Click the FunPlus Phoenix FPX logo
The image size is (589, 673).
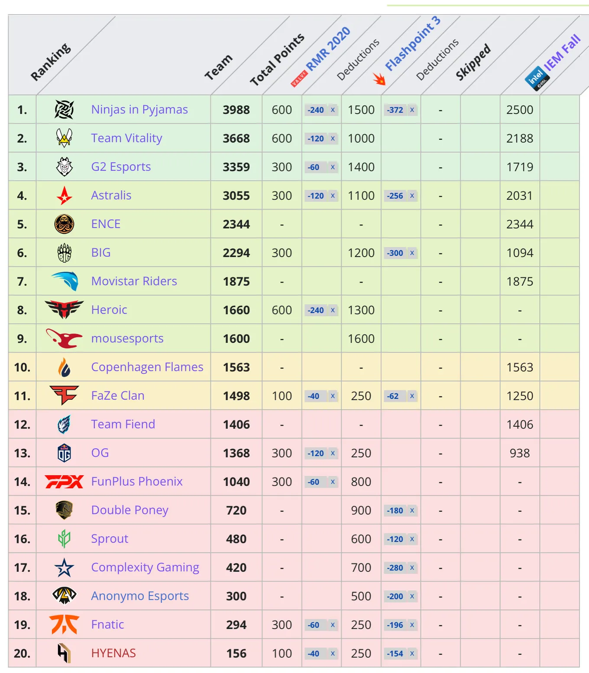point(64,482)
